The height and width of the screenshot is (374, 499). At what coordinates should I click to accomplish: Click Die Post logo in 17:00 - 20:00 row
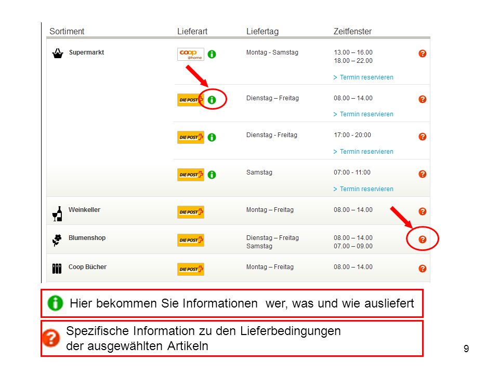pyautogui.click(x=191, y=137)
